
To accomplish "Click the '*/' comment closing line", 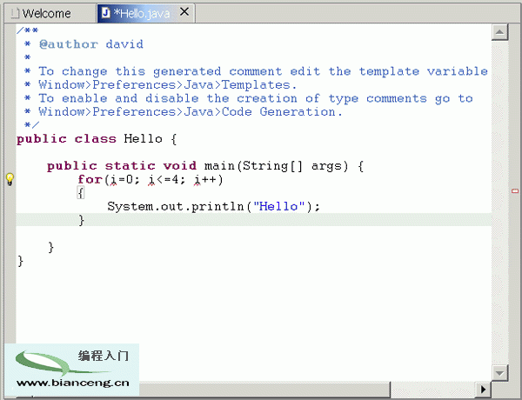I will coord(31,125).
